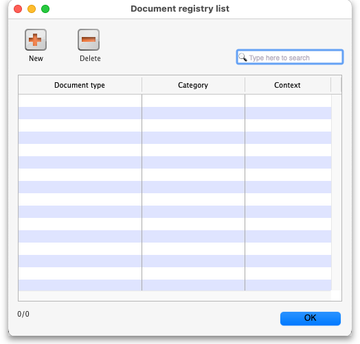This screenshot has height=344, width=360.
Task: Minimize window with yellow button
Action: [32, 9]
